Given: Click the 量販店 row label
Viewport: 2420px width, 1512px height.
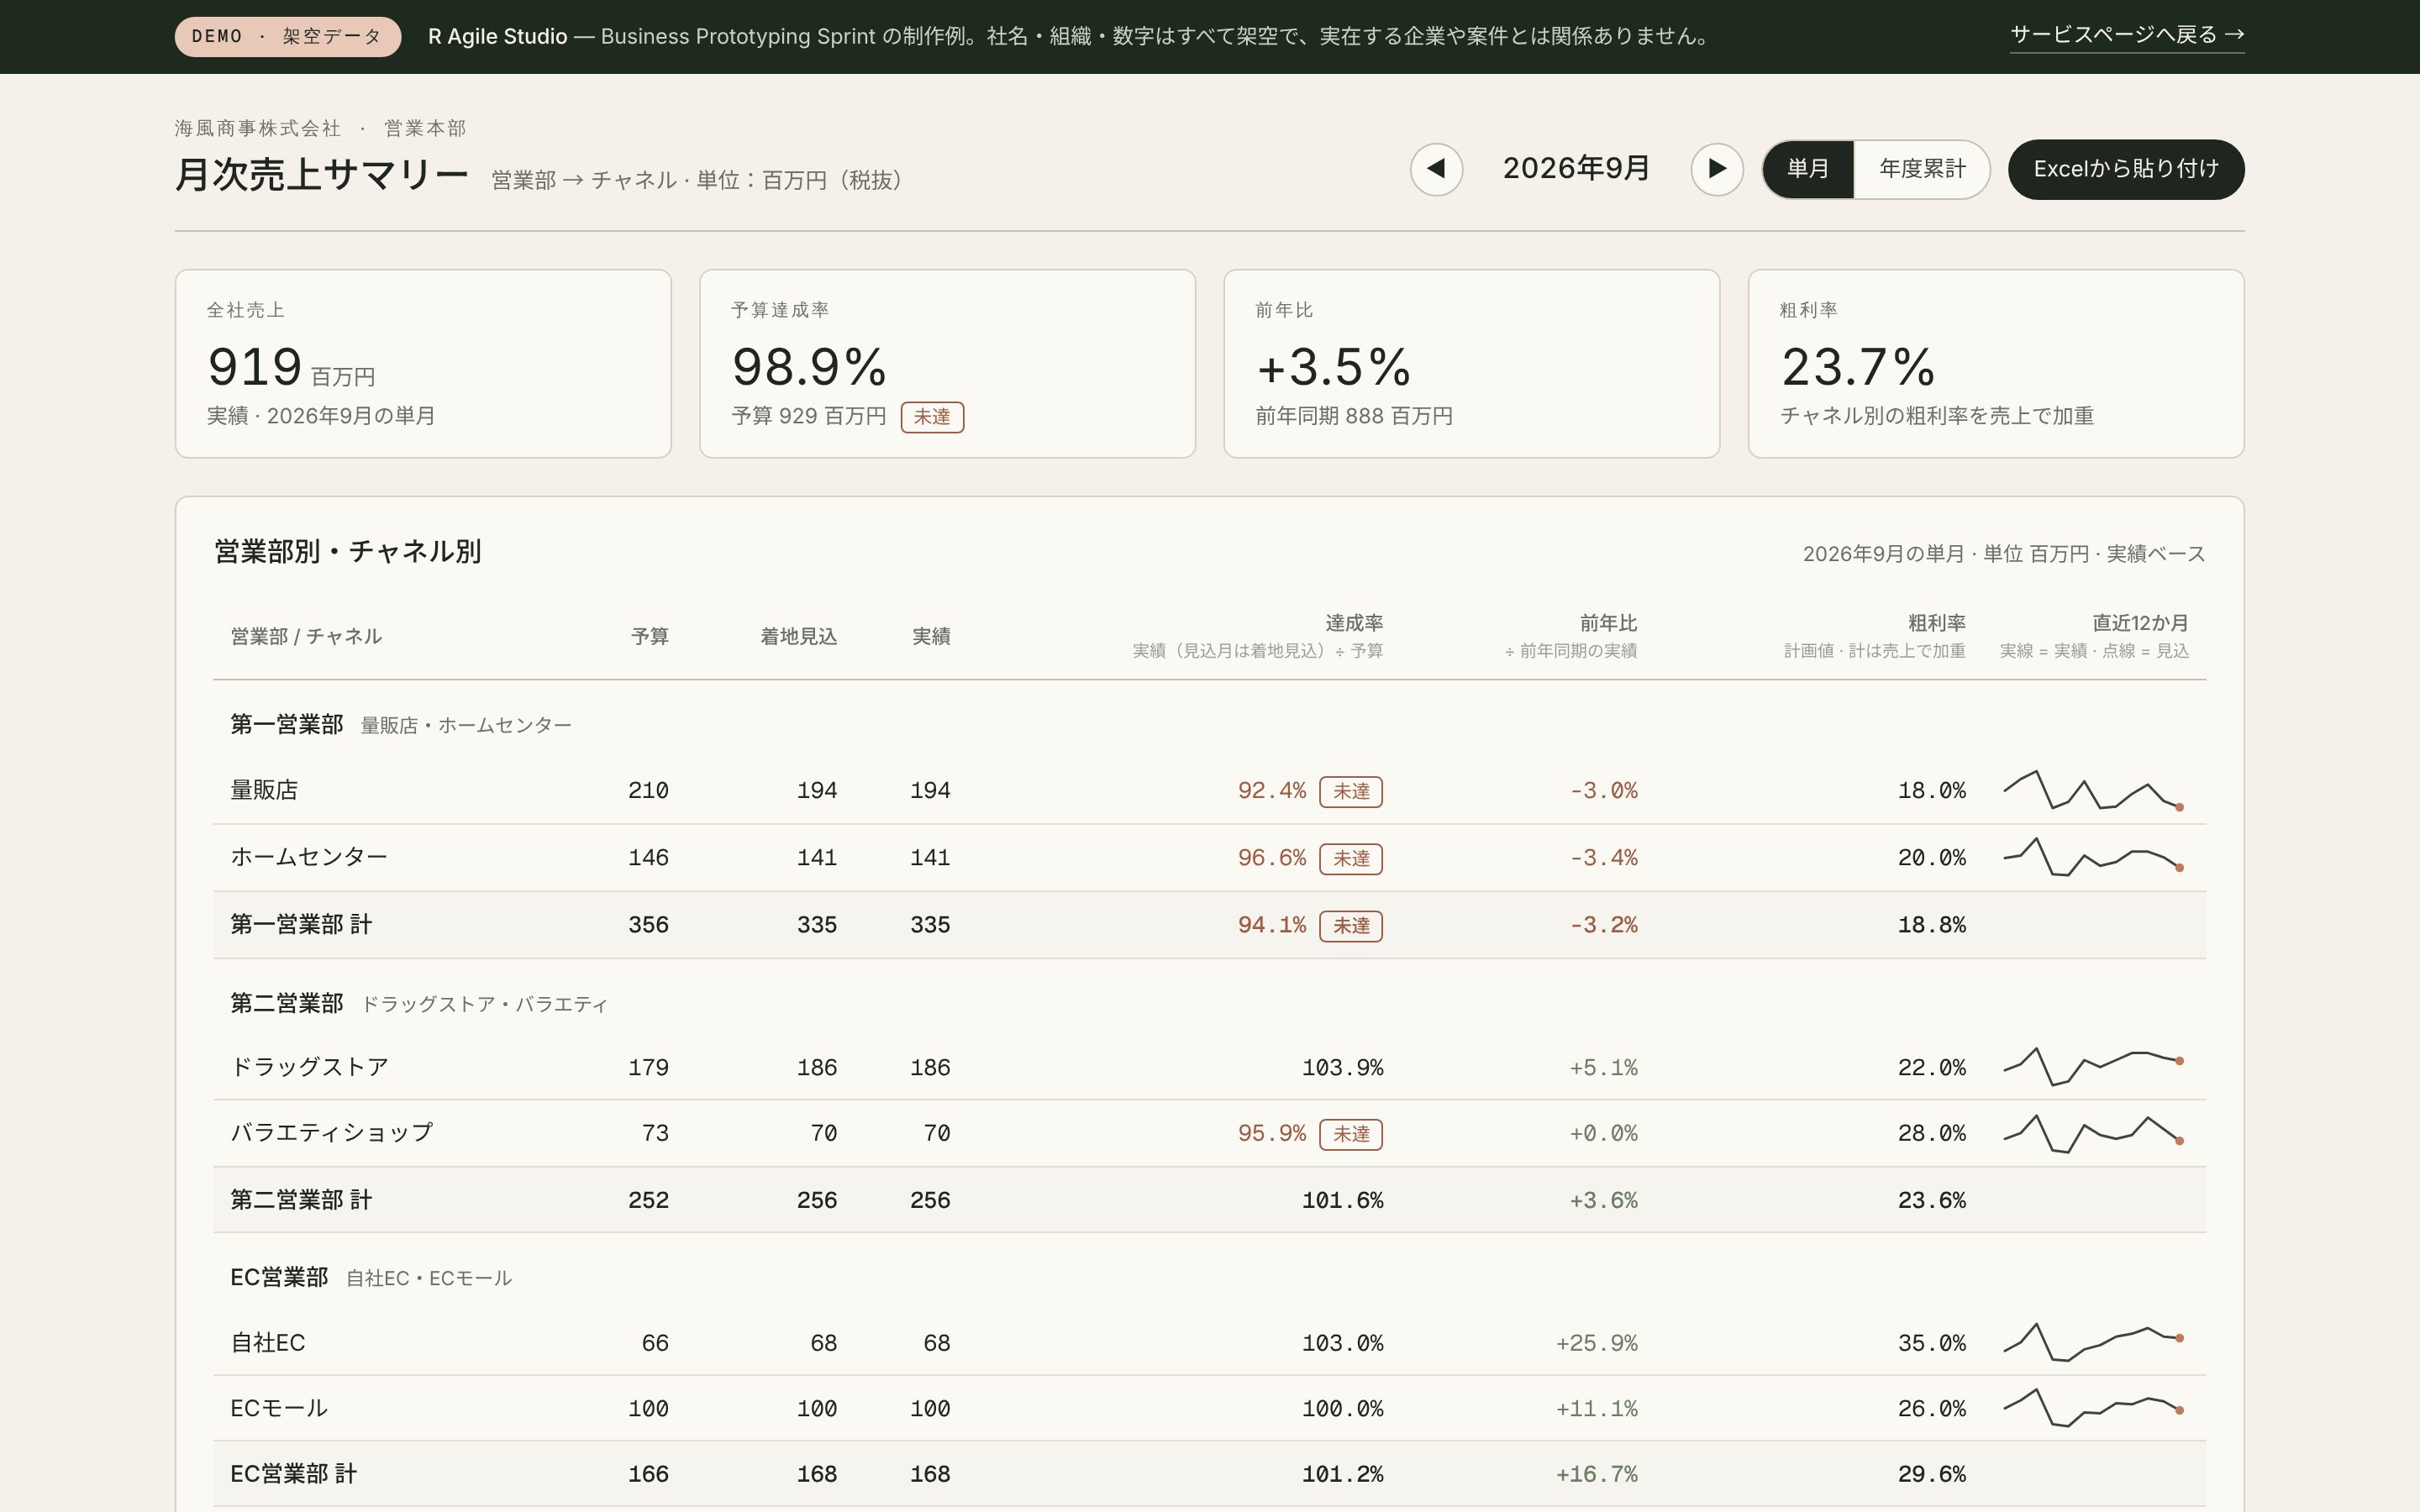Looking at the screenshot, I should click(264, 790).
